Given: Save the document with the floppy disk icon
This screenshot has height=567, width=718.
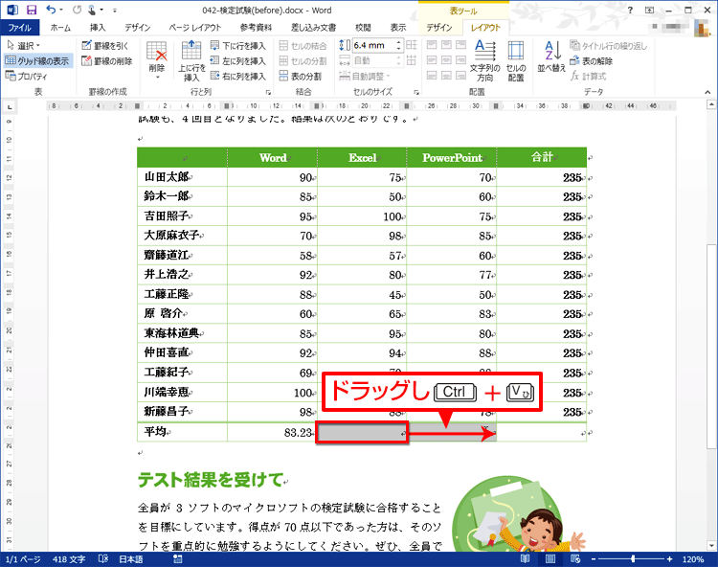Looking at the screenshot, I should pyautogui.click(x=32, y=10).
